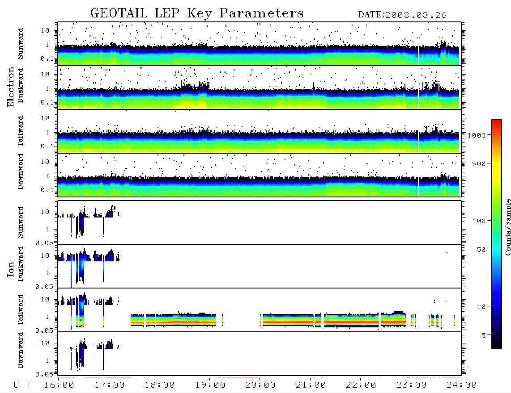
Task: Click the Counts/Sample colorbar title
Action: pyautogui.click(x=507, y=227)
